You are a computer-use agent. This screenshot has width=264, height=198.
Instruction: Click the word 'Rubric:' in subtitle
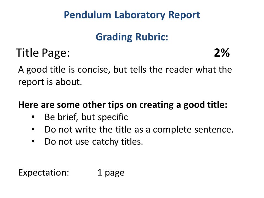point(152,37)
